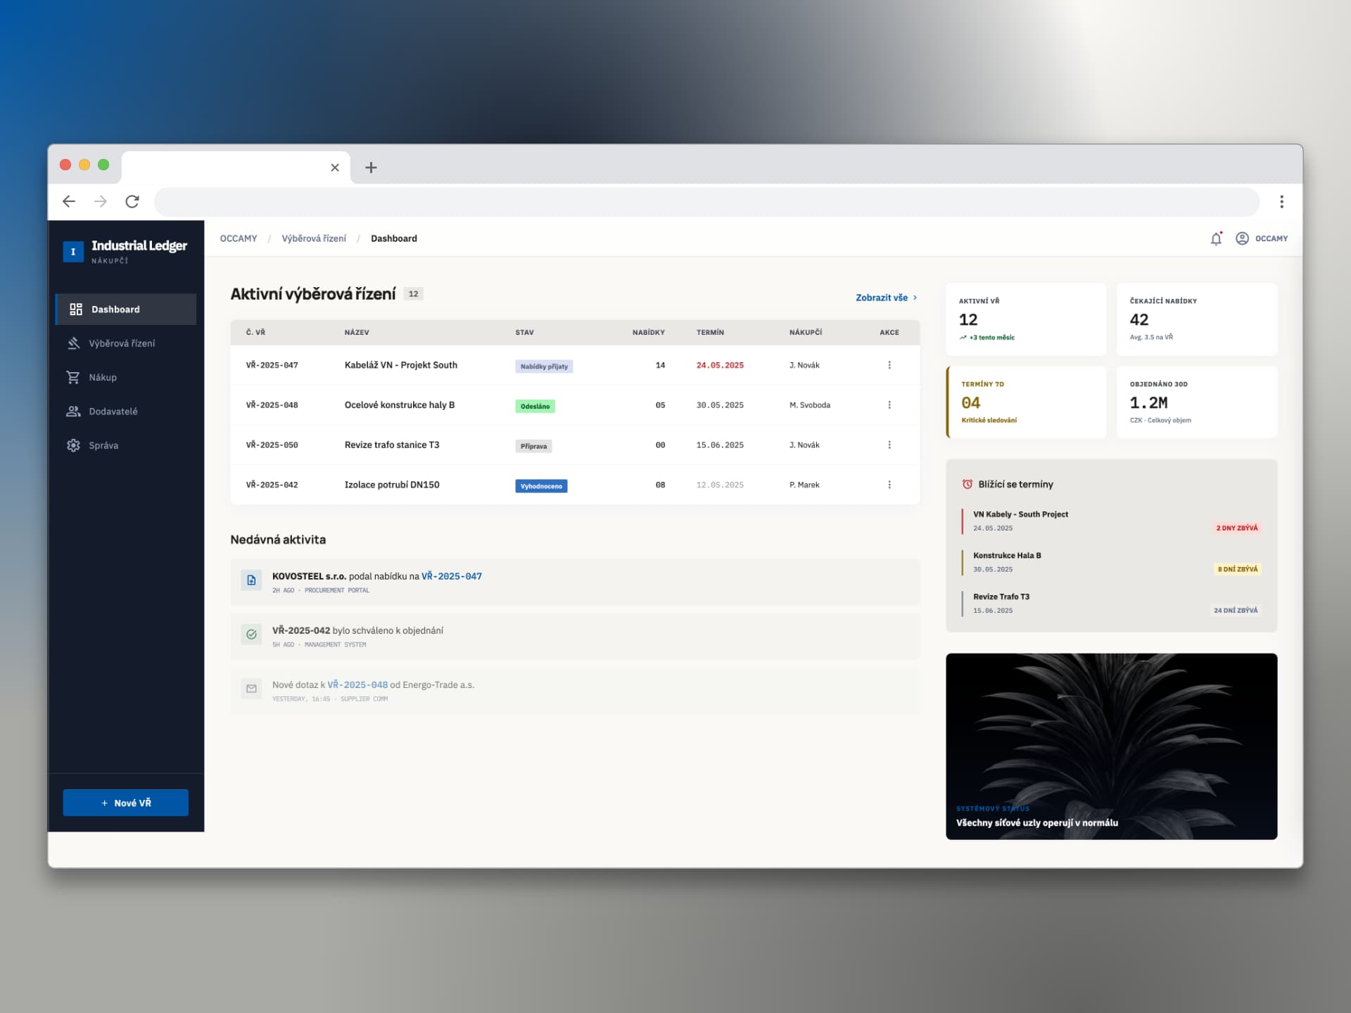Screen dimensions: 1351x1013
Task: Select Dodavatelé in the sidebar
Action: 113,411
